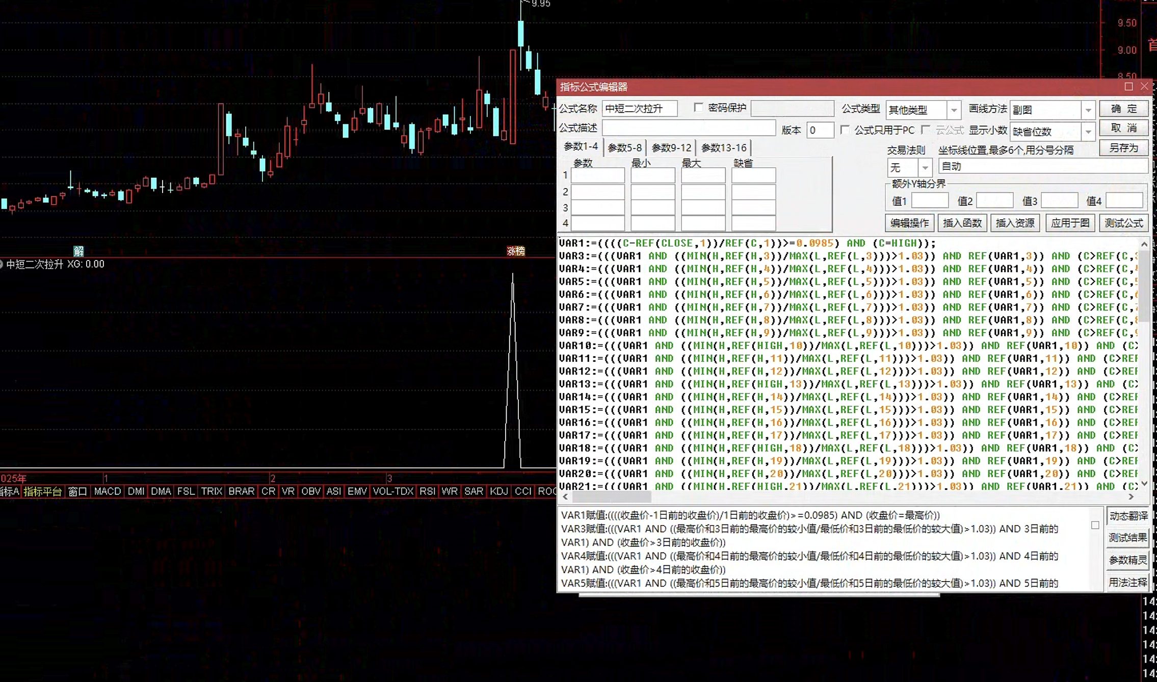Screen dimensions: 1157x682
Task: Click the 用法注释 button
Action: 1128,582
